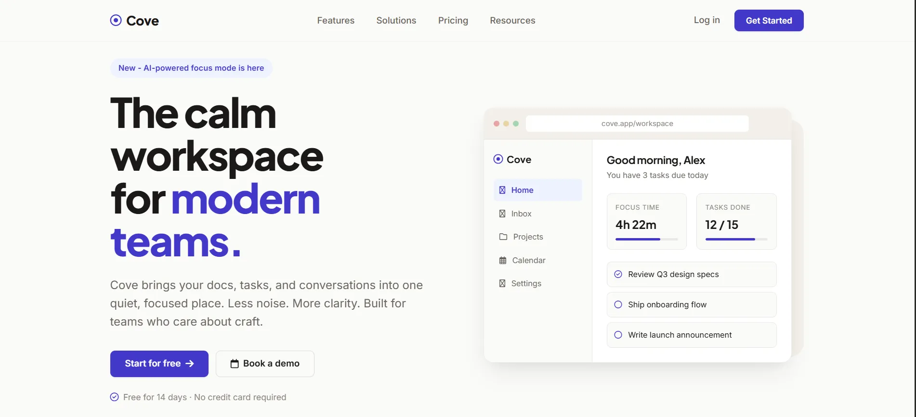Click the Cove wordmark in the header

click(143, 21)
